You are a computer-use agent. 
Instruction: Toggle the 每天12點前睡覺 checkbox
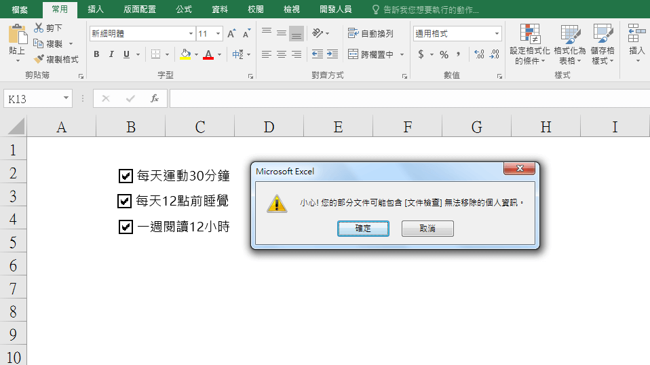point(124,201)
